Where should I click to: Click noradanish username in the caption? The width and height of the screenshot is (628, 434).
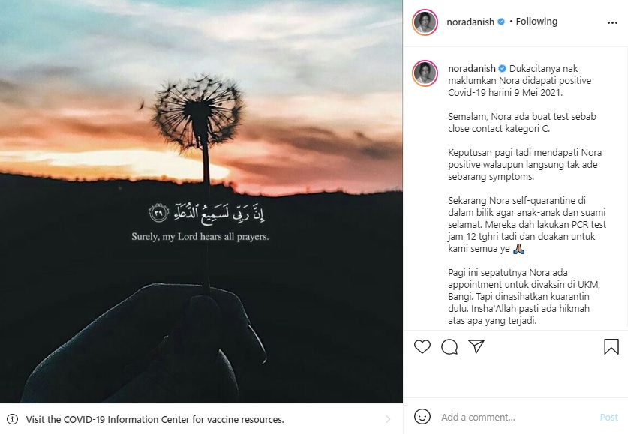point(471,69)
